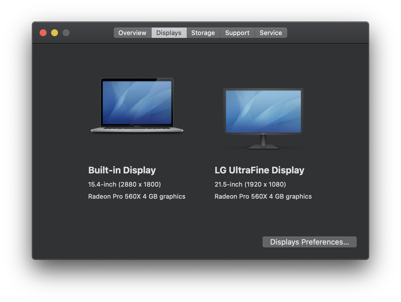Screen dimensions: 401x302
Task: Switch to the Overview tab
Action: coord(132,32)
